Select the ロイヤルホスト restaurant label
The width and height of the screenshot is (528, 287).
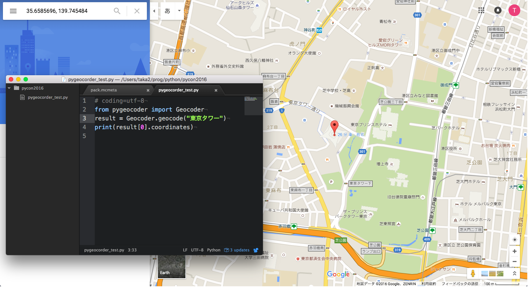point(357,9)
